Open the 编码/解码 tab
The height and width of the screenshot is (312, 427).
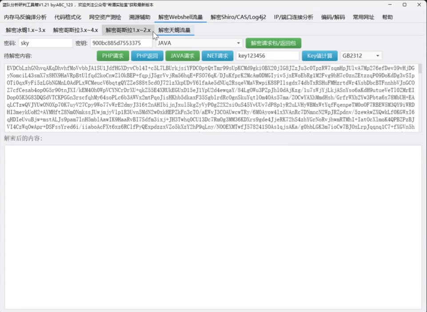coord(333,17)
